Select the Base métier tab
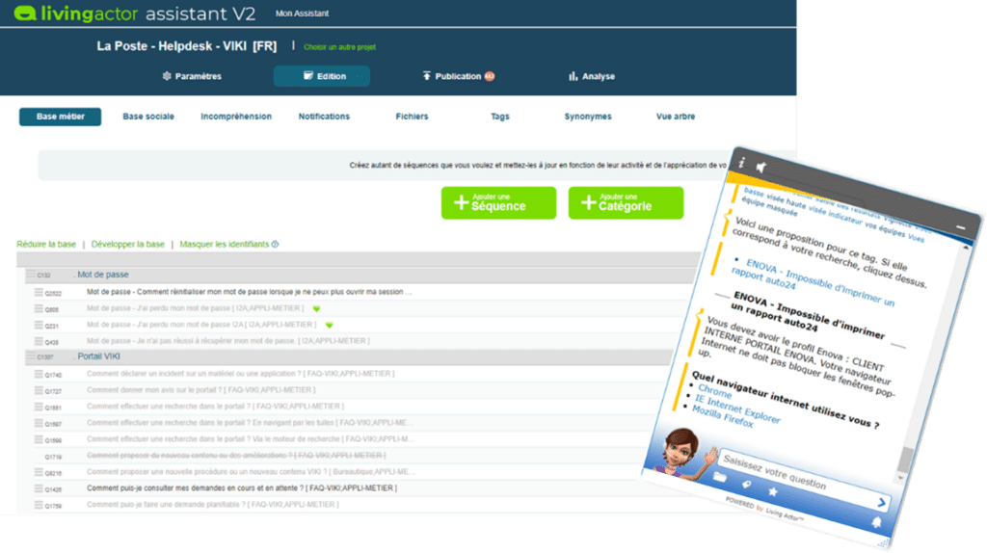 (61, 117)
